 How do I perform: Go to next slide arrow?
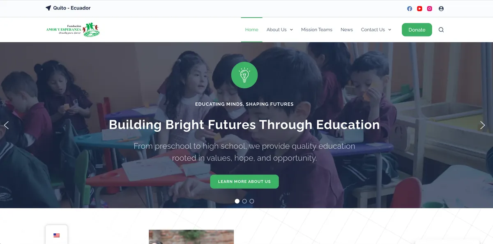[482, 125]
